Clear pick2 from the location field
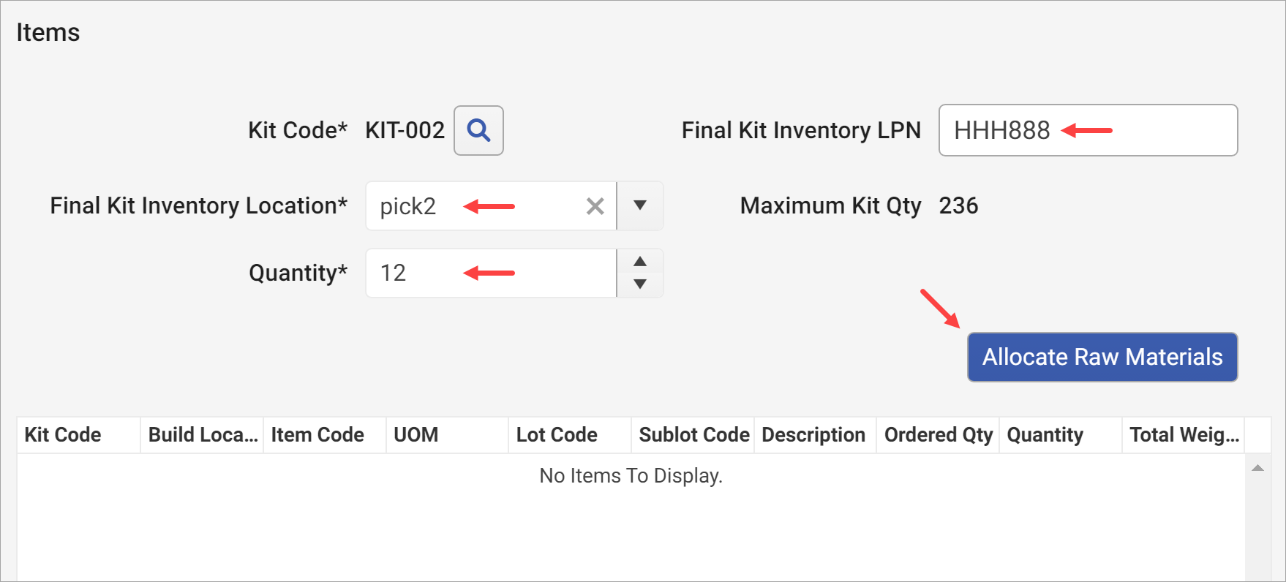 [x=595, y=206]
